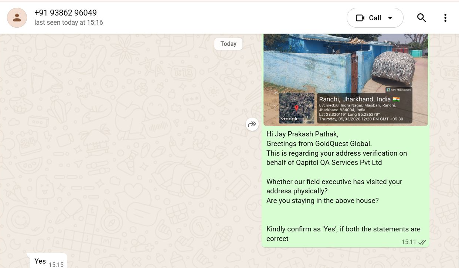Click the phone number +91 93862 96049
Screen dimensions: 459x268
65,13
